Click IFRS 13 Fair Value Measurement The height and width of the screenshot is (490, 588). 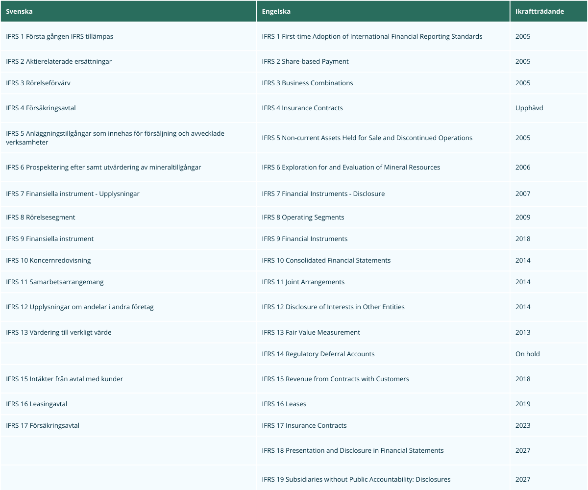coord(311,333)
